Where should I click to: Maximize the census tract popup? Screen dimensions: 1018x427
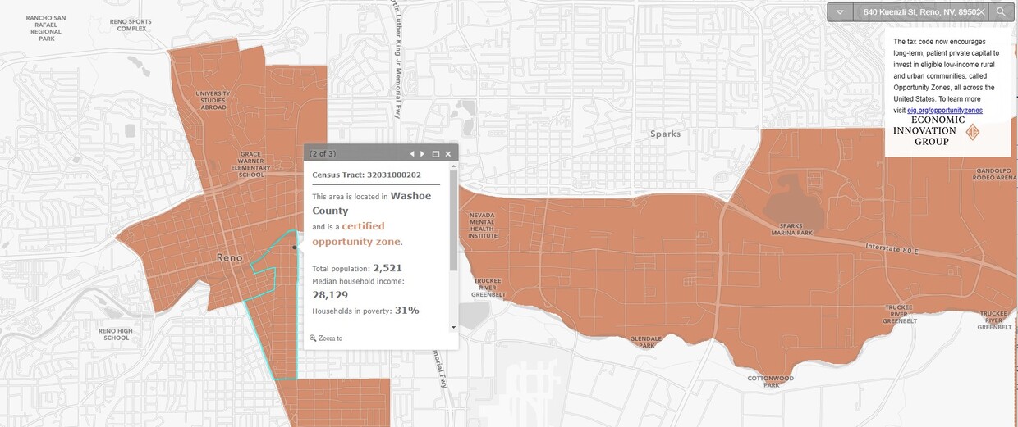tap(436, 154)
